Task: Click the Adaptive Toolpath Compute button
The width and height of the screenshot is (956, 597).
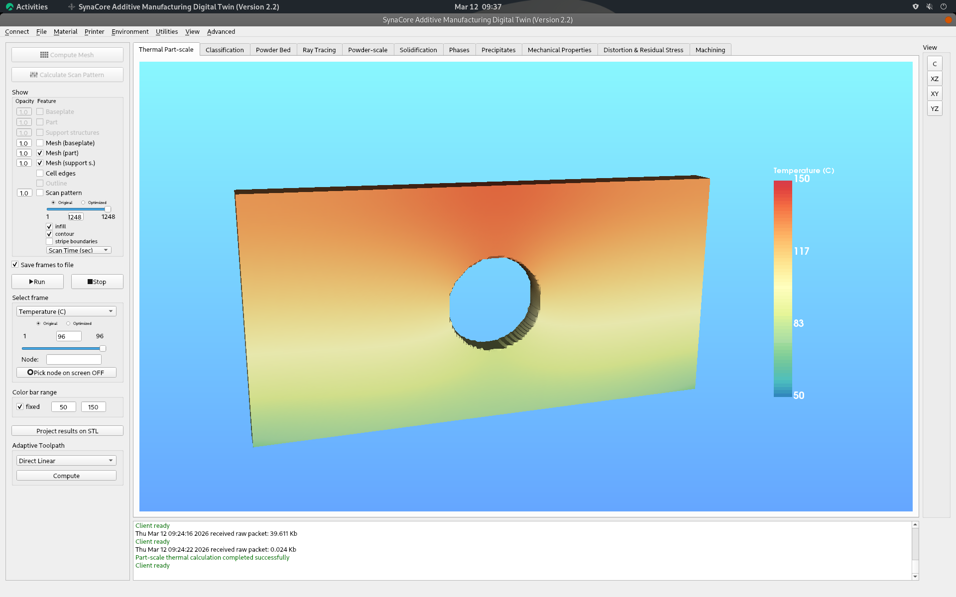Action: click(x=66, y=476)
